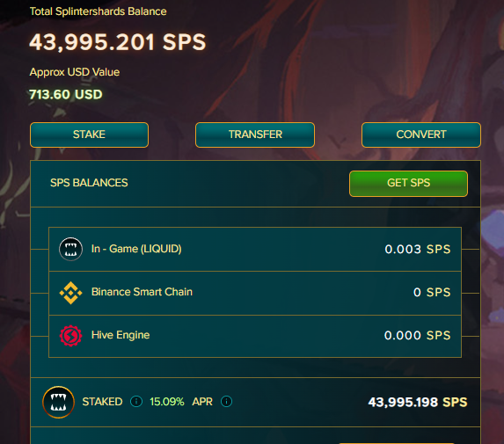Viewport: 504px width, 444px height.
Task: Select the Hive Engine balance row
Action: click(255, 336)
